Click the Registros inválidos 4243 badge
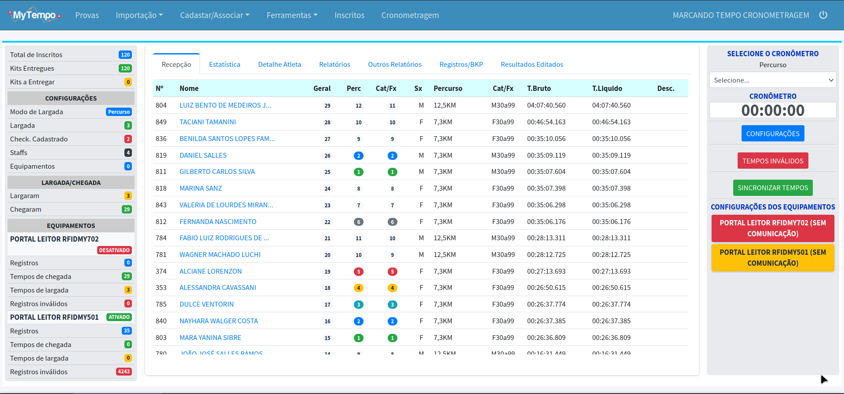 (124, 372)
